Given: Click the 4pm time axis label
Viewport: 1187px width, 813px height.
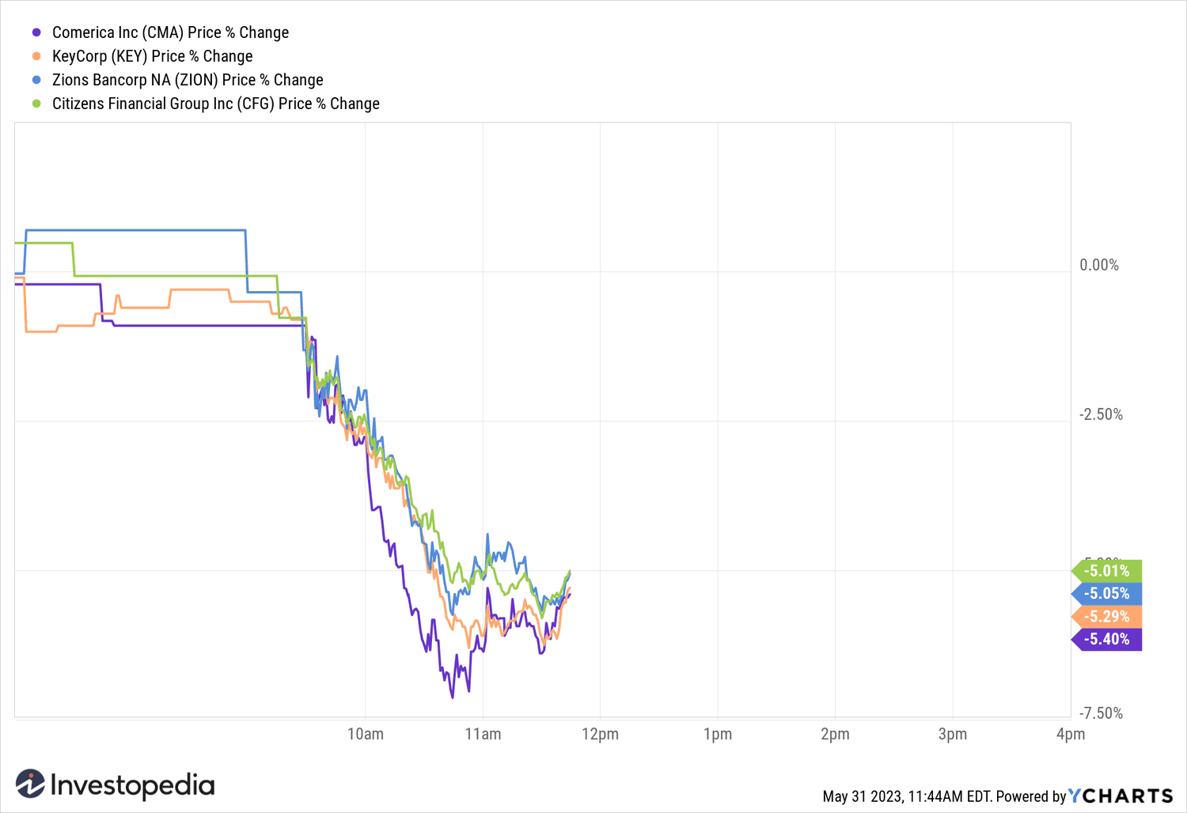Looking at the screenshot, I should coord(1071,734).
